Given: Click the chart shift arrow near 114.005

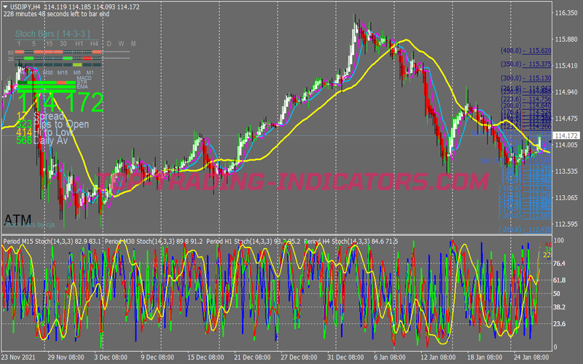Looking at the screenshot, I should coord(550,142).
